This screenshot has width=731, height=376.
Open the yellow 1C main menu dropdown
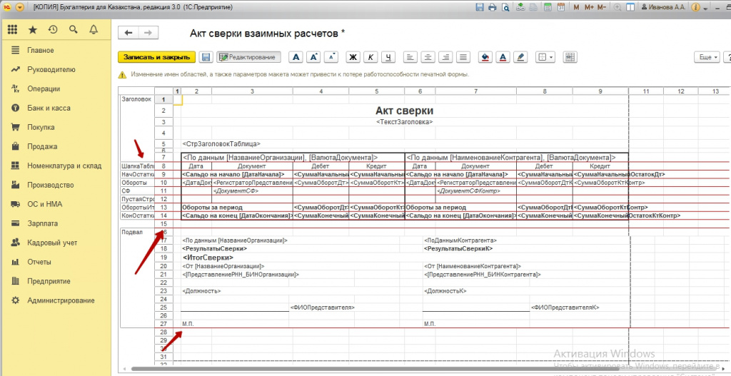[x=19, y=7]
